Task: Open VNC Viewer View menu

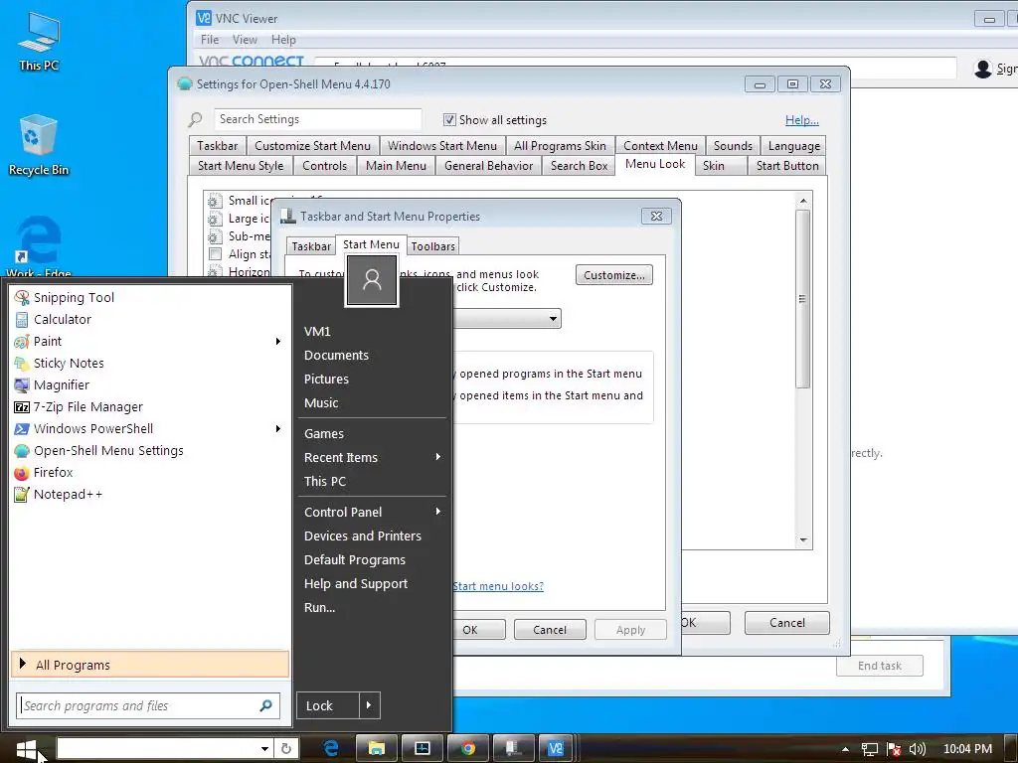Action: [245, 40]
